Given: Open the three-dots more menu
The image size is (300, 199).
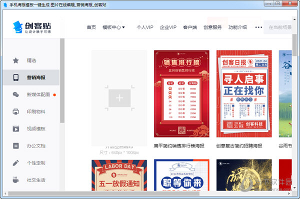Looking at the screenshot, I should coord(258,27).
